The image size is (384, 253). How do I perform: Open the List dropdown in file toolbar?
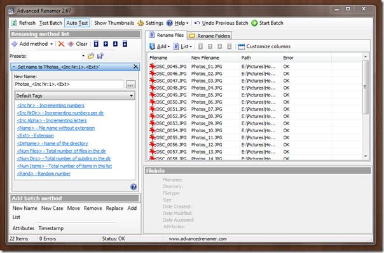click(182, 46)
